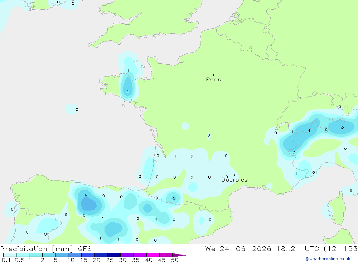
Task: Click the 10–15 mm blue legend swatch
Action: (75, 255)
